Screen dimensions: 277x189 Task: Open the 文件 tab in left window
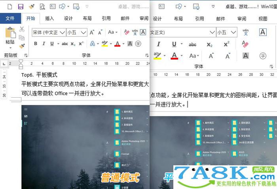pos(10,18)
